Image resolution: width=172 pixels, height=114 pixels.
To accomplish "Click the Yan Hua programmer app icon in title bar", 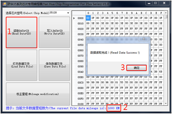I will (4, 4).
